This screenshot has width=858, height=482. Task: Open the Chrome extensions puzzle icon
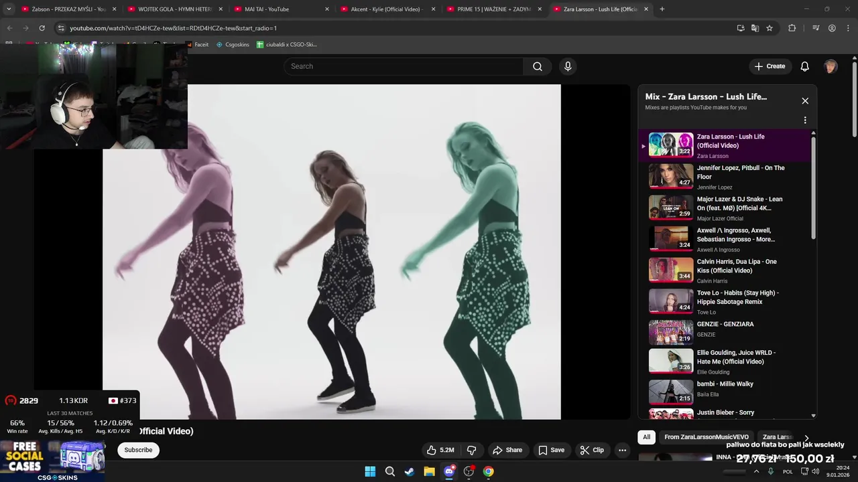click(x=792, y=28)
